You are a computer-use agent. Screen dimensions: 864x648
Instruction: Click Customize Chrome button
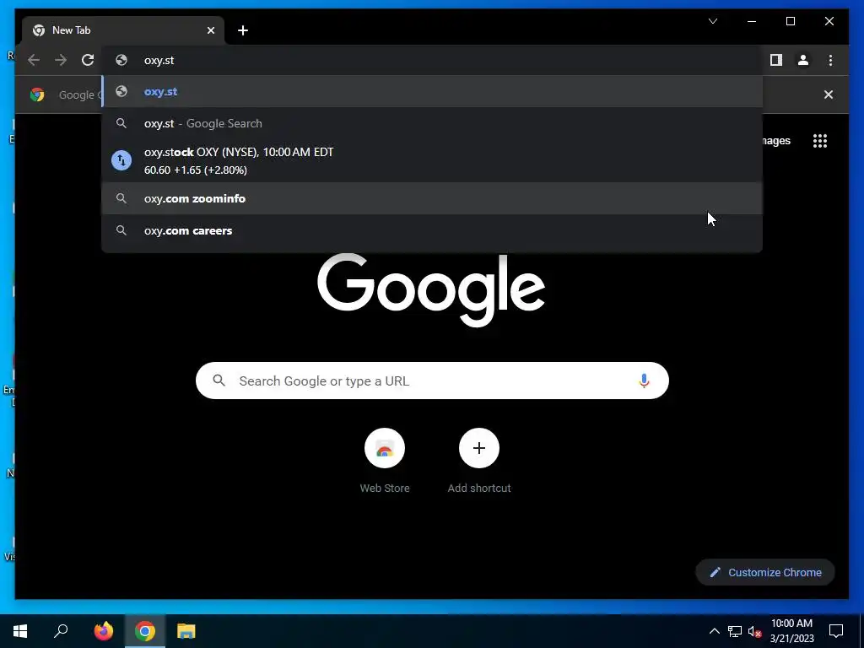tap(765, 573)
